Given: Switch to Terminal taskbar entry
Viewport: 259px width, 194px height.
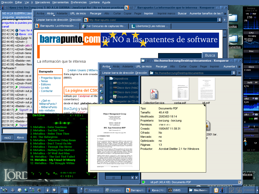Looking at the screenshot, I should [94, 190].
